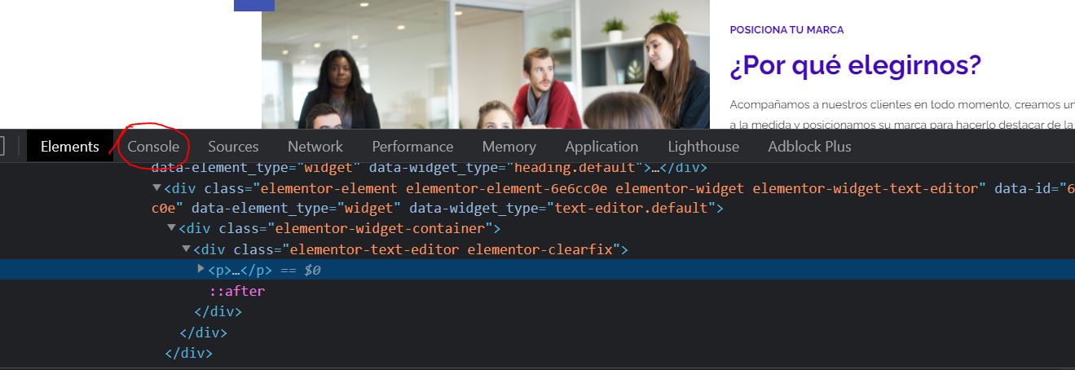Open the Lighthouse tab
The image size is (1075, 370).
703,147
